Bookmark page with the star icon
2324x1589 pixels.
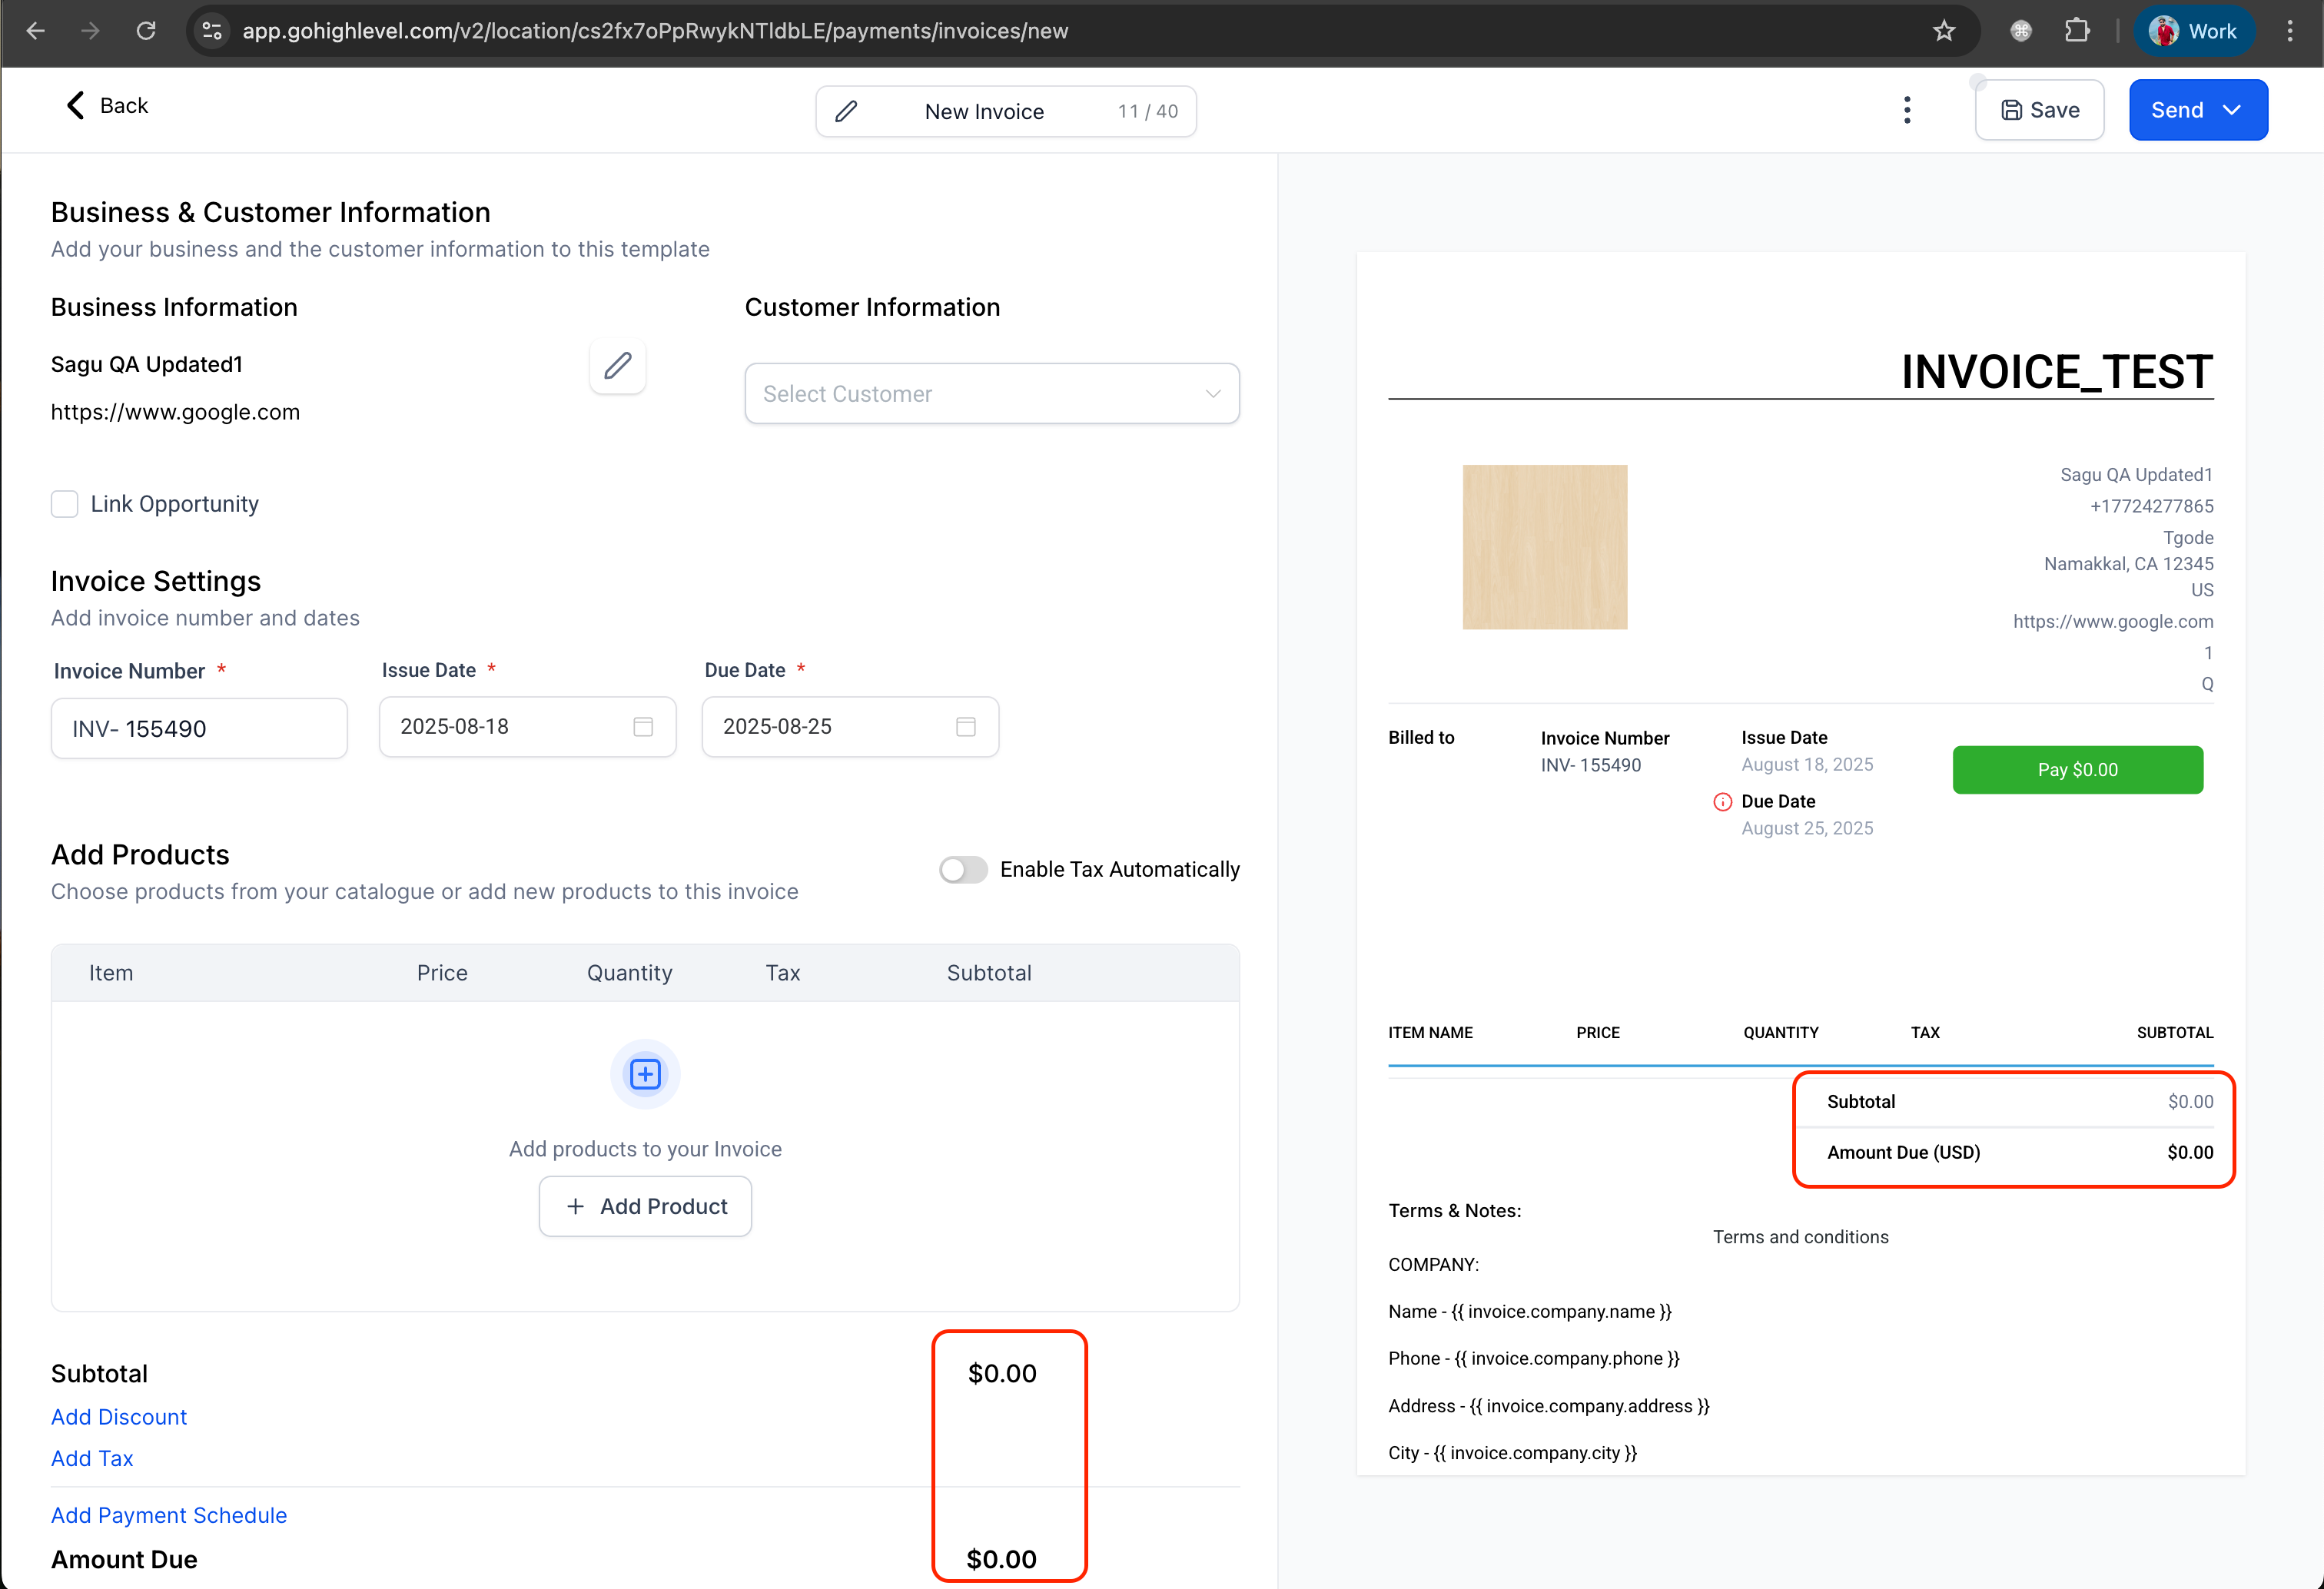[x=1943, y=31]
